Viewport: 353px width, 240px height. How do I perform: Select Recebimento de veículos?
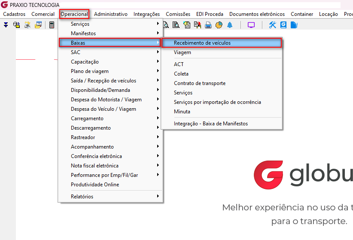[222, 43]
